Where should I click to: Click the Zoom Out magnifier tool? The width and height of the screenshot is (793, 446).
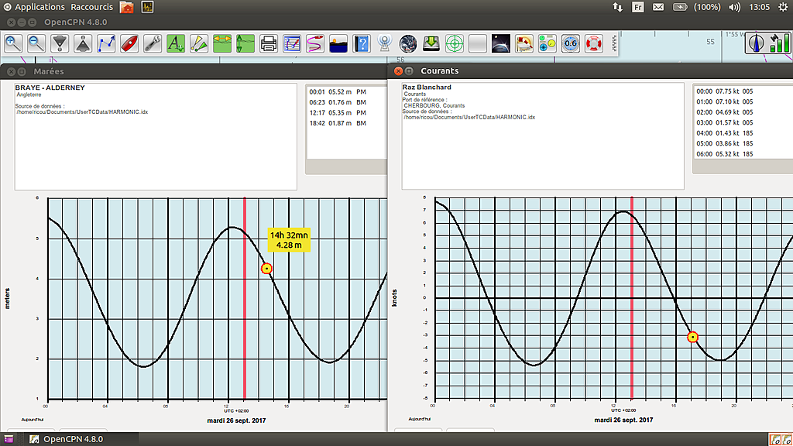point(36,43)
